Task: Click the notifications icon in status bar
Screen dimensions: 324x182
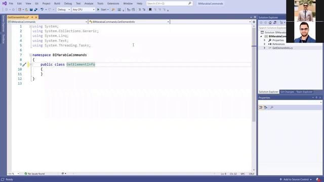Action: pyautogui.click(x=318, y=179)
